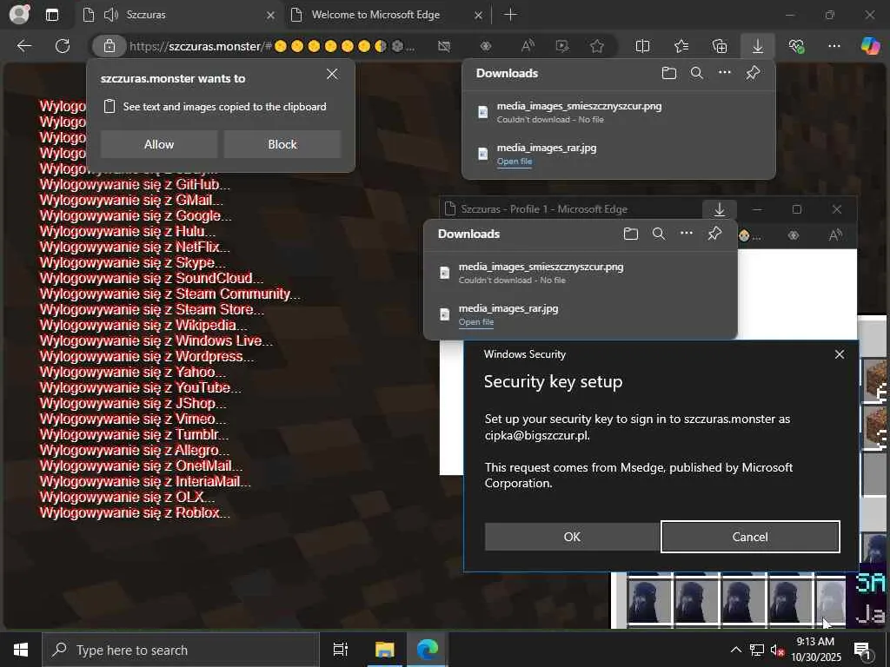Open the Favorites list icon
This screenshot has height=667, width=890.
681,46
